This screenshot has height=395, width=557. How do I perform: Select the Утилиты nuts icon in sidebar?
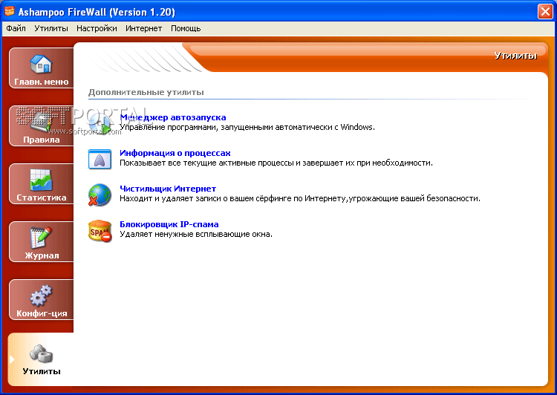pos(41,354)
